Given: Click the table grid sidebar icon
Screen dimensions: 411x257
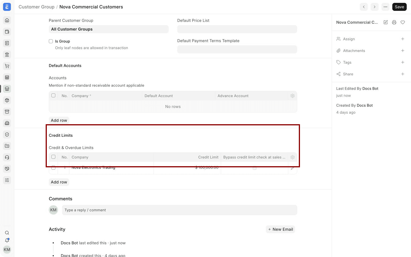Looking at the screenshot, I should [x=7, y=77].
